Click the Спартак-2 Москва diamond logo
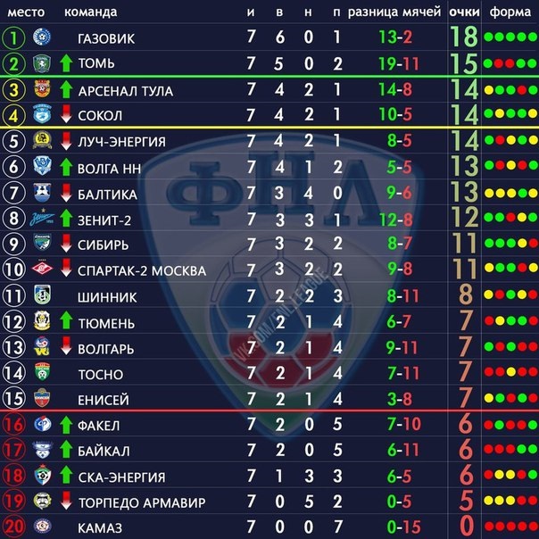 tap(42, 269)
